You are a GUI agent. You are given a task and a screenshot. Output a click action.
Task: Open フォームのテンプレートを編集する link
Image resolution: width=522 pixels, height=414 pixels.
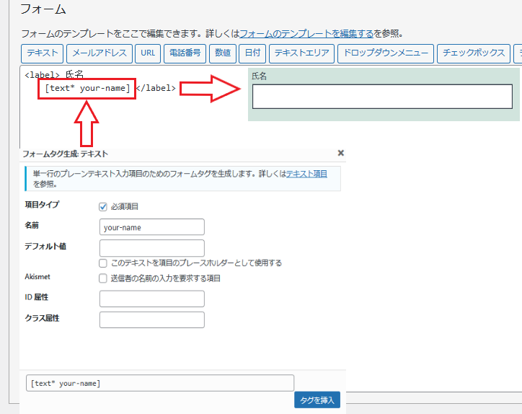tap(306, 33)
